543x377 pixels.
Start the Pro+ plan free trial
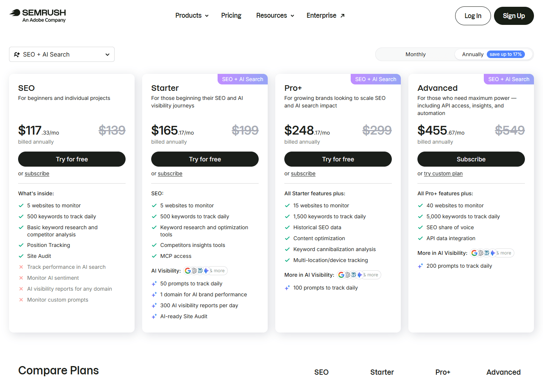click(338, 159)
